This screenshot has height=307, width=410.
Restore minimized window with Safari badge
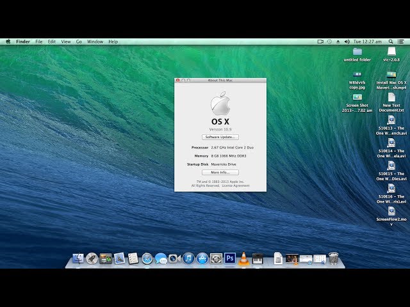(x=306, y=260)
